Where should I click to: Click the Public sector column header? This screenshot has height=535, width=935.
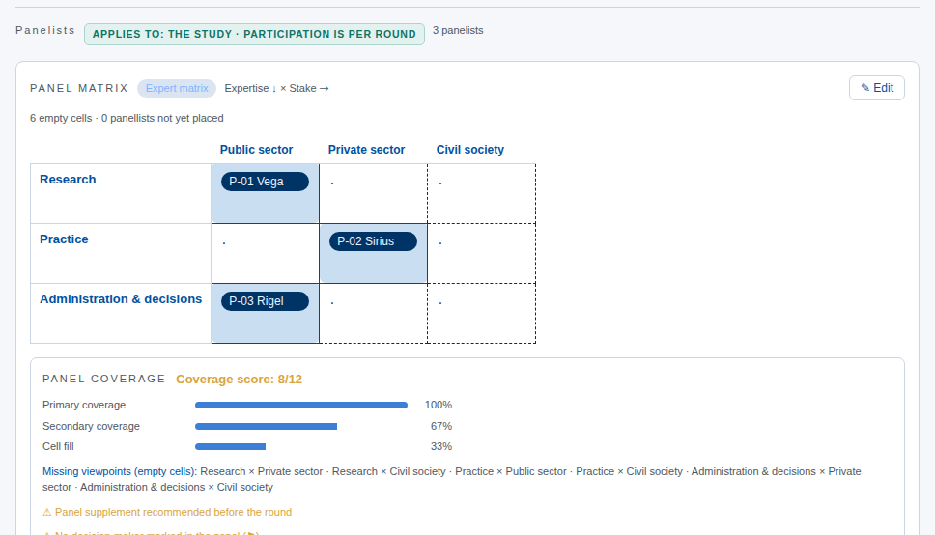tap(256, 150)
